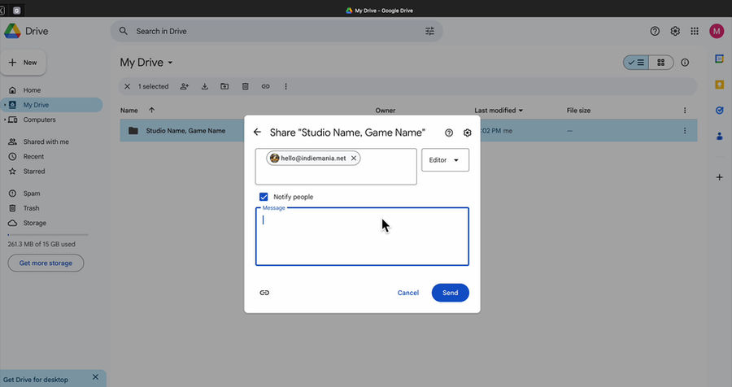Image resolution: width=732 pixels, height=387 pixels.
Task: Select My Drive in sidebar
Action: [36, 105]
